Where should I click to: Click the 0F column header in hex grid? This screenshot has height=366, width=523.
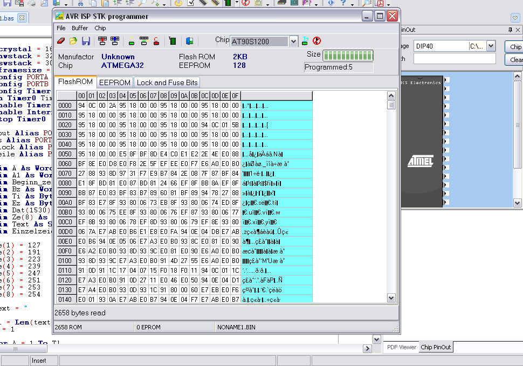(235, 96)
